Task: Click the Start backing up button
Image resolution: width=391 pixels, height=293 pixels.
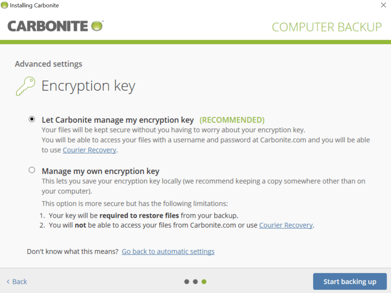Action: click(350, 282)
